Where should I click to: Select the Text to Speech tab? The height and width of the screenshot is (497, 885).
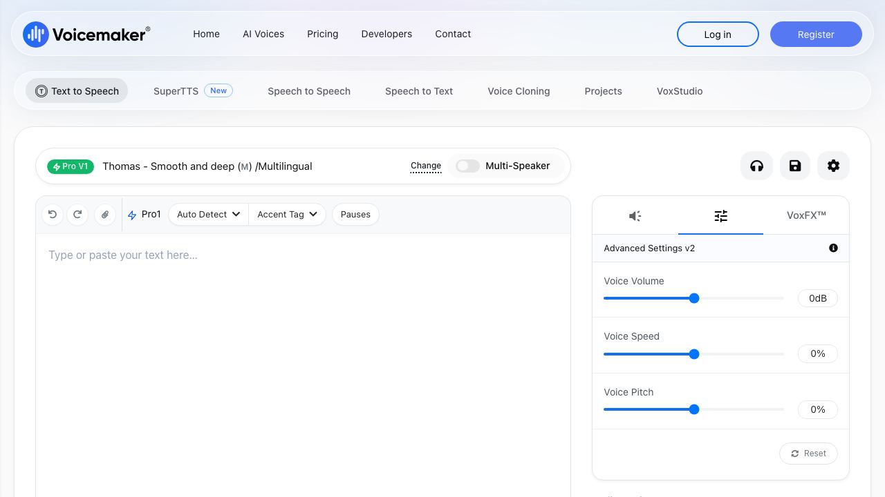(77, 91)
